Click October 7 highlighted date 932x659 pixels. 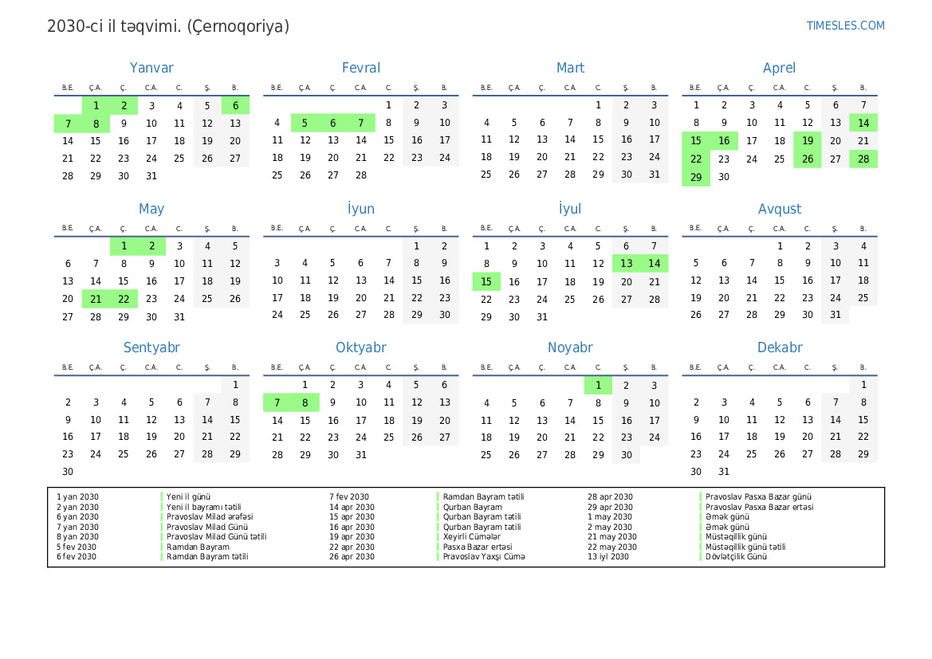pos(277,402)
